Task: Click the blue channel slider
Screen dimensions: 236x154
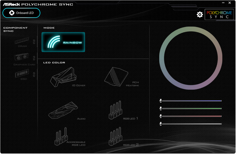Action: (x=190, y=101)
